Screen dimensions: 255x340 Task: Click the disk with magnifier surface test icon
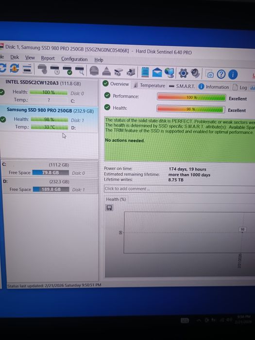(80, 70)
